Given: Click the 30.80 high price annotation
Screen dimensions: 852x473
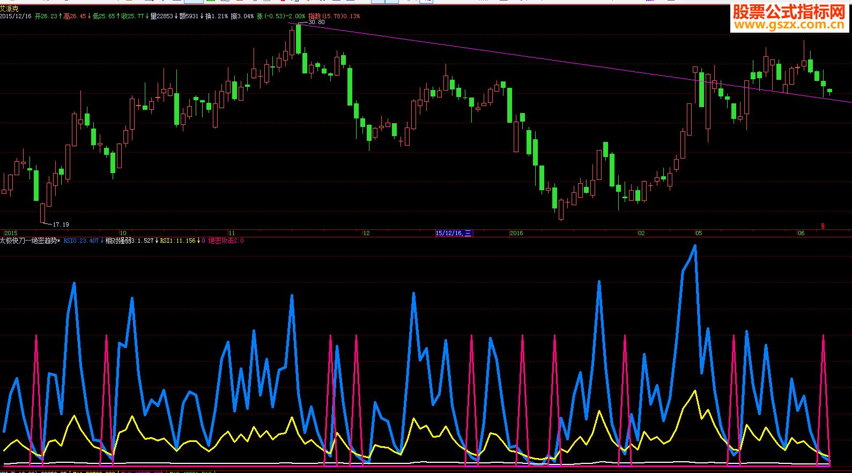Looking at the screenshot, I should click(x=316, y=22).
